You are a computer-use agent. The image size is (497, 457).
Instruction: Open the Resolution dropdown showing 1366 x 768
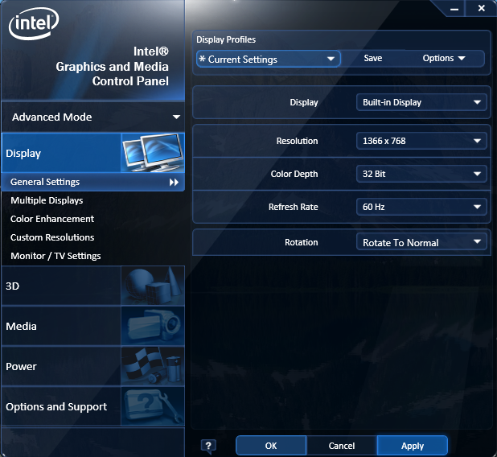[x=421, y=141]
